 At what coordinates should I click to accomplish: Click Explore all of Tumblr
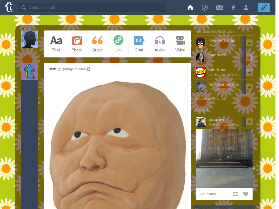coord(211,99)
